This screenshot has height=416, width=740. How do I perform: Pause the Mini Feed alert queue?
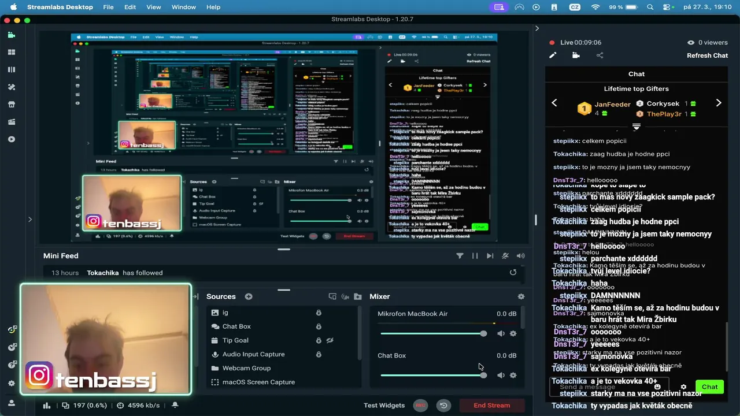(x=475, y=255)
